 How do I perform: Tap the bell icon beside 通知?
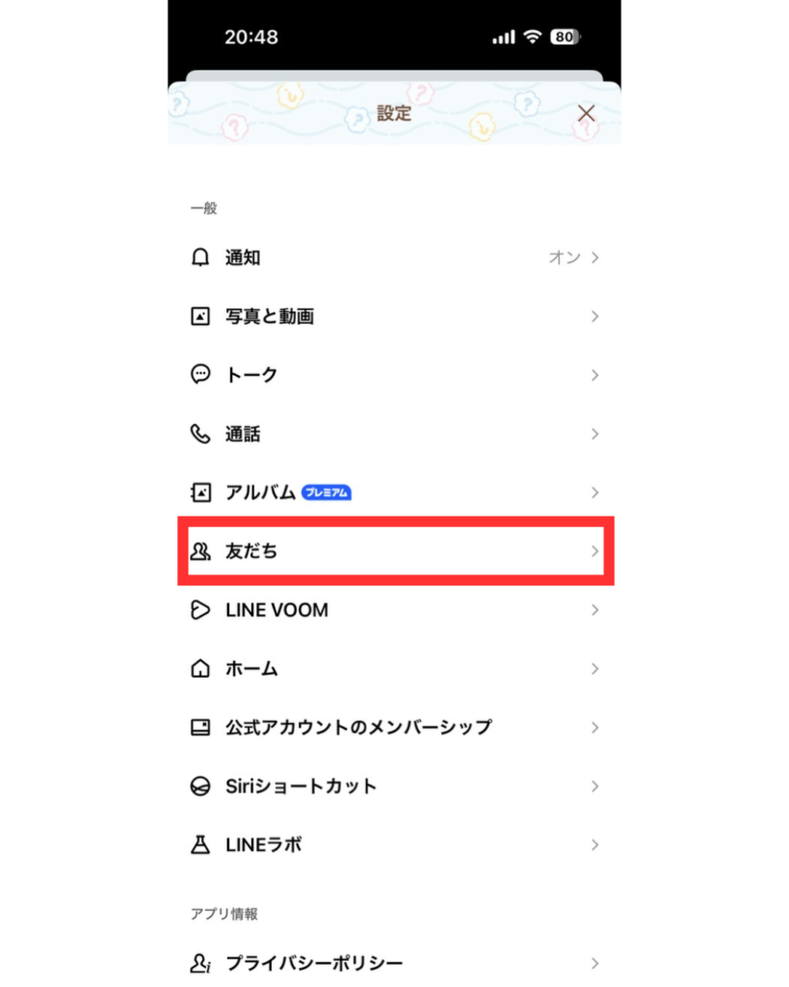(x=200, y=257)
